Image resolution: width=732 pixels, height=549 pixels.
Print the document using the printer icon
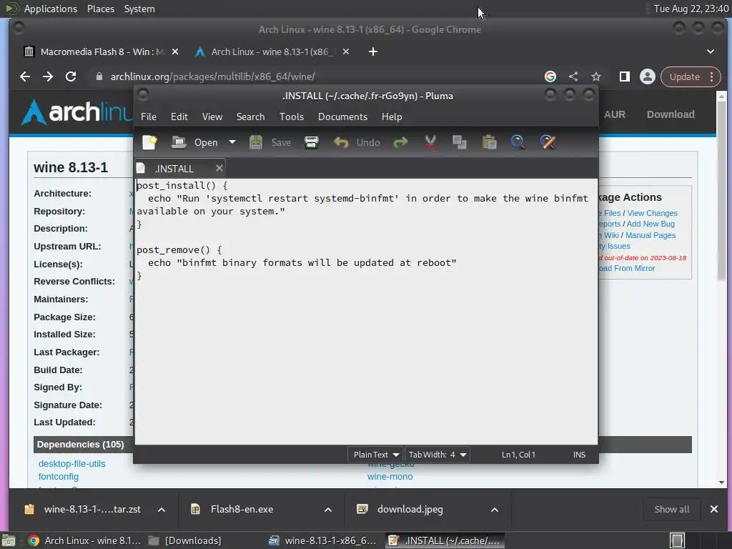click(312, 142)
